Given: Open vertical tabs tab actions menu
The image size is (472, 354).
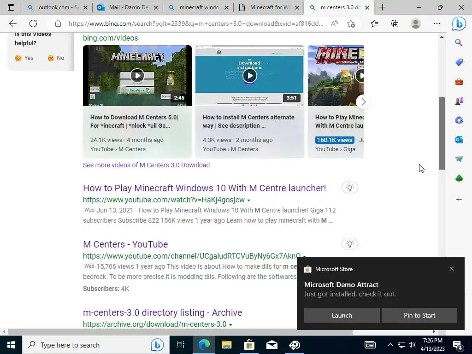Looking at the screenshot, I should [11, 7].
